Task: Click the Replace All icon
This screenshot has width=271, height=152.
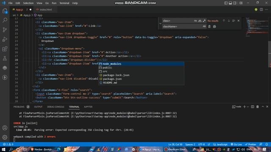Action: 215,27
